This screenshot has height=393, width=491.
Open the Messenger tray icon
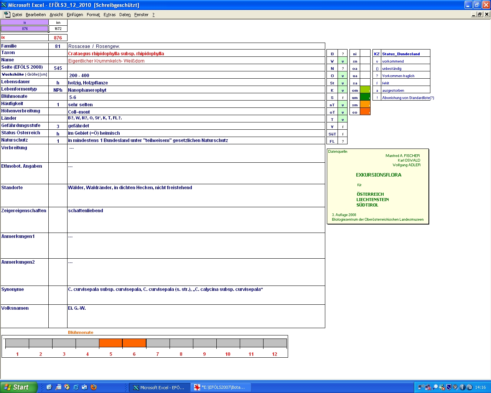442,387
